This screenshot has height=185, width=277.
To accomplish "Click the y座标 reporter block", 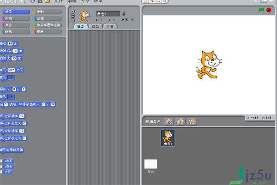I will tap(8, 166).
